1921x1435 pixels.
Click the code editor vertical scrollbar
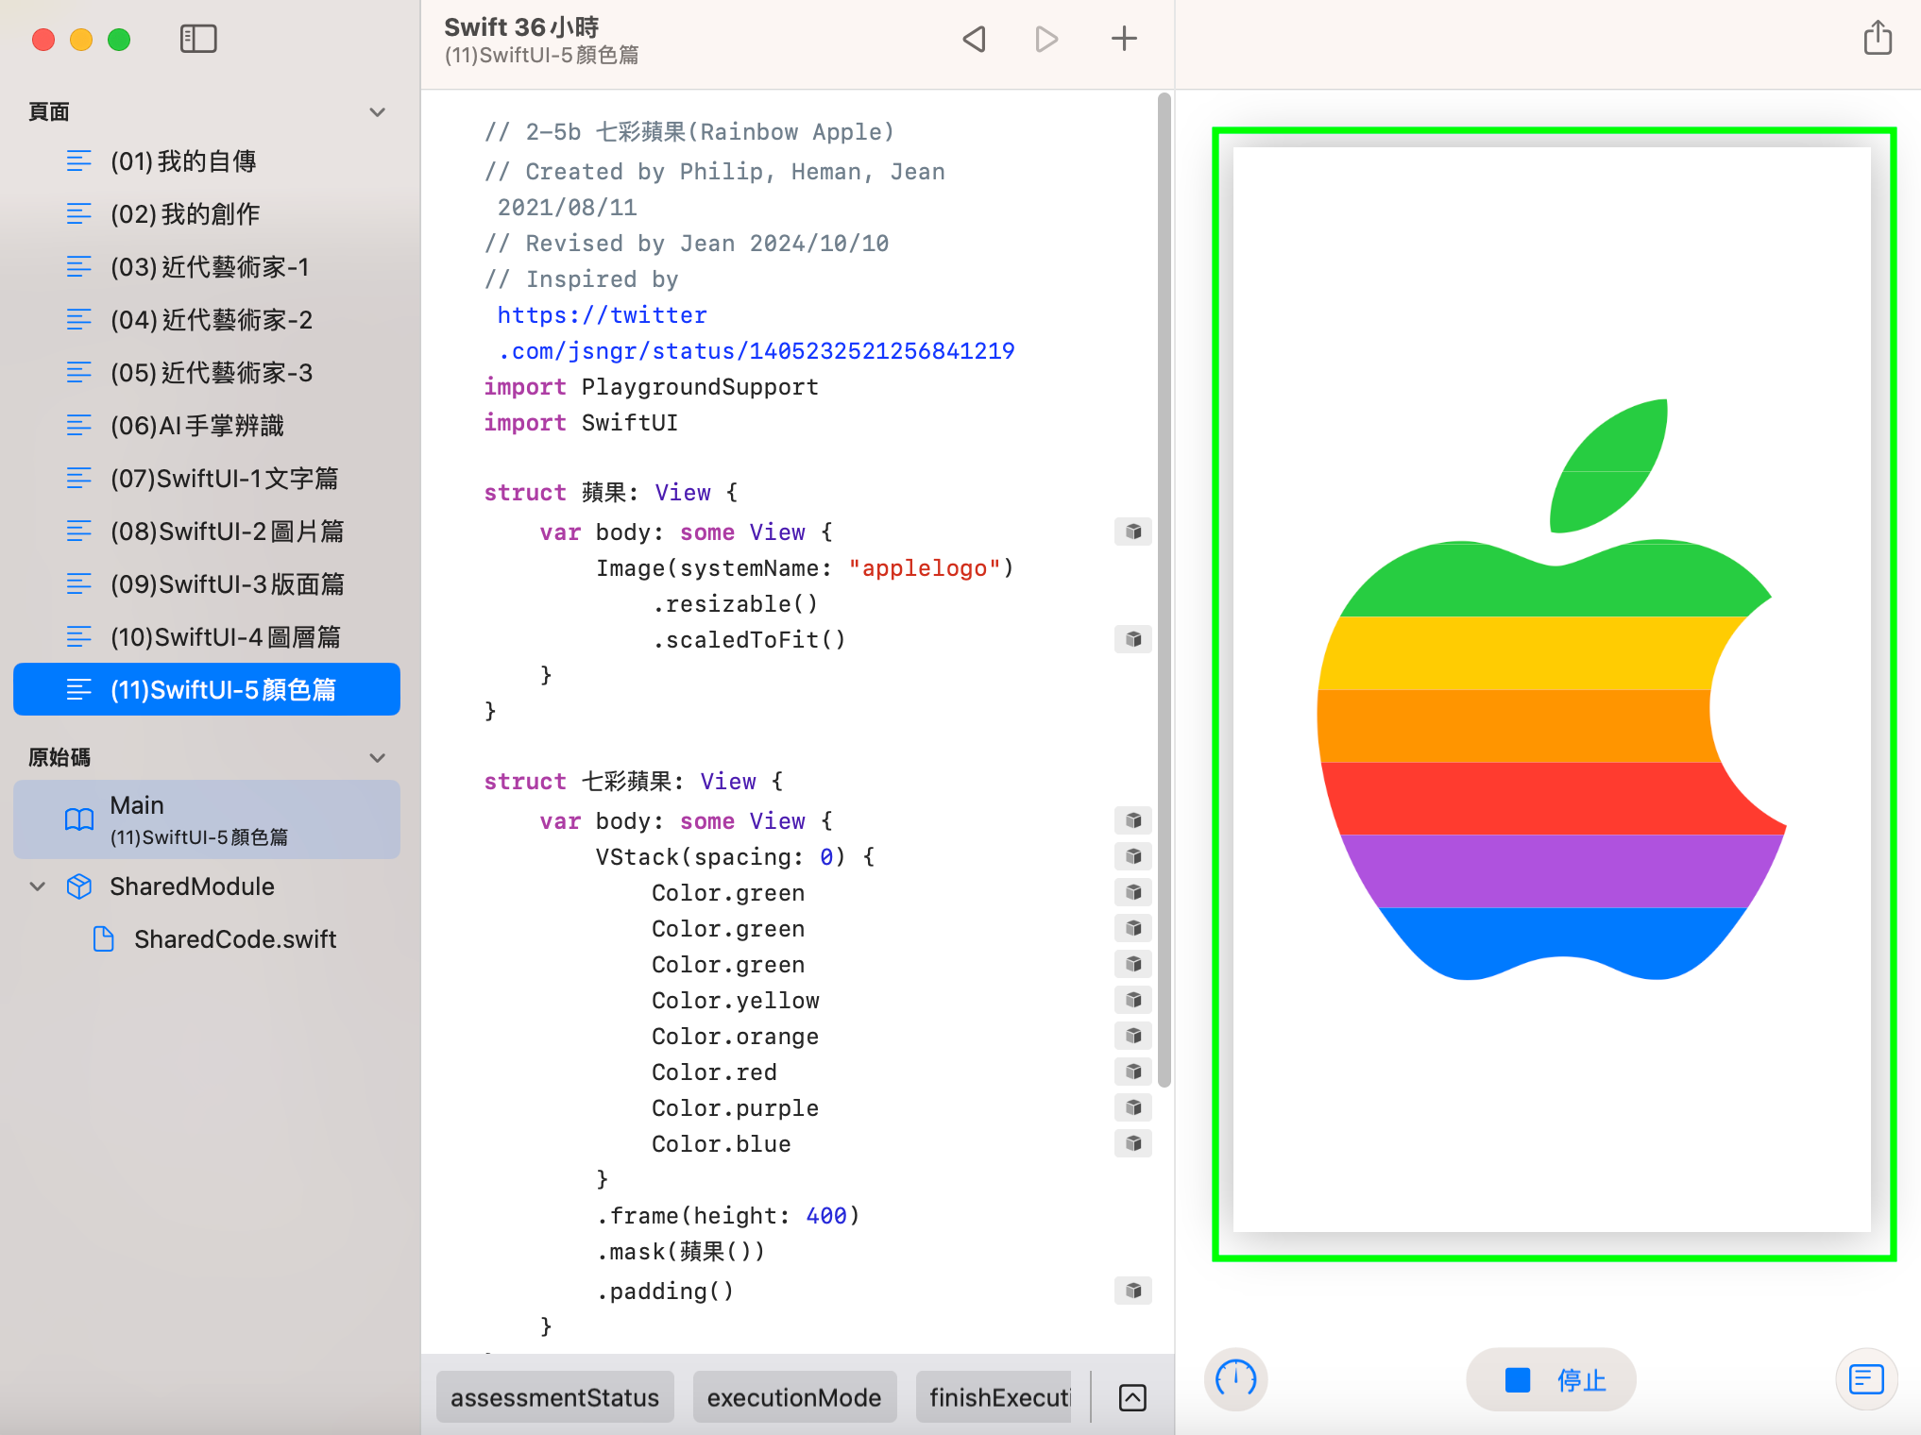(1164, 585)
